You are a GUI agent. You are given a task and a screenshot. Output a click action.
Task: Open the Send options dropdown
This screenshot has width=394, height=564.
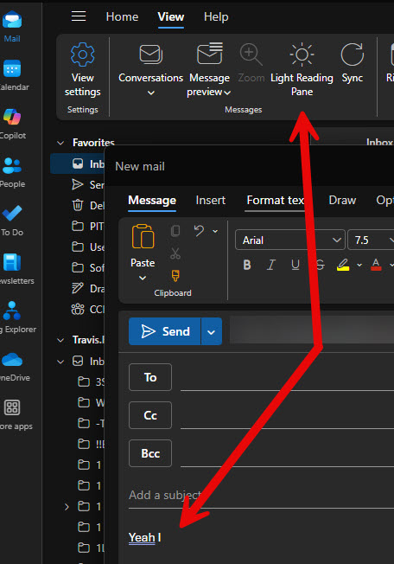[211, 331]
